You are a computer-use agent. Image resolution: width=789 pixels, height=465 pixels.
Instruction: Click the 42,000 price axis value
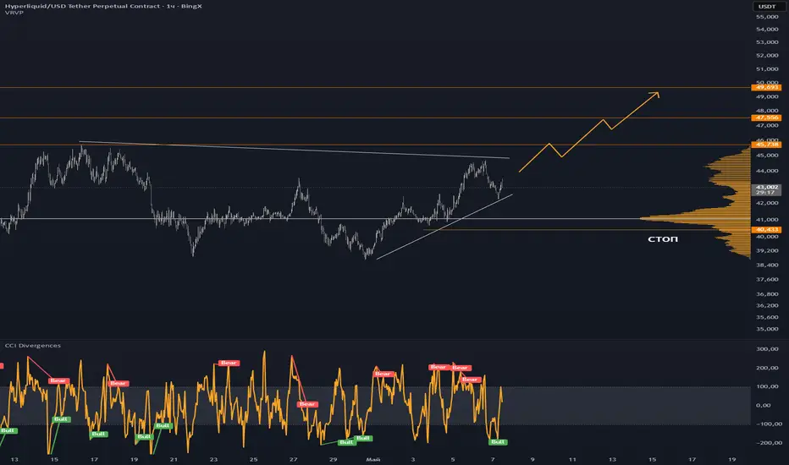point(767,203)
